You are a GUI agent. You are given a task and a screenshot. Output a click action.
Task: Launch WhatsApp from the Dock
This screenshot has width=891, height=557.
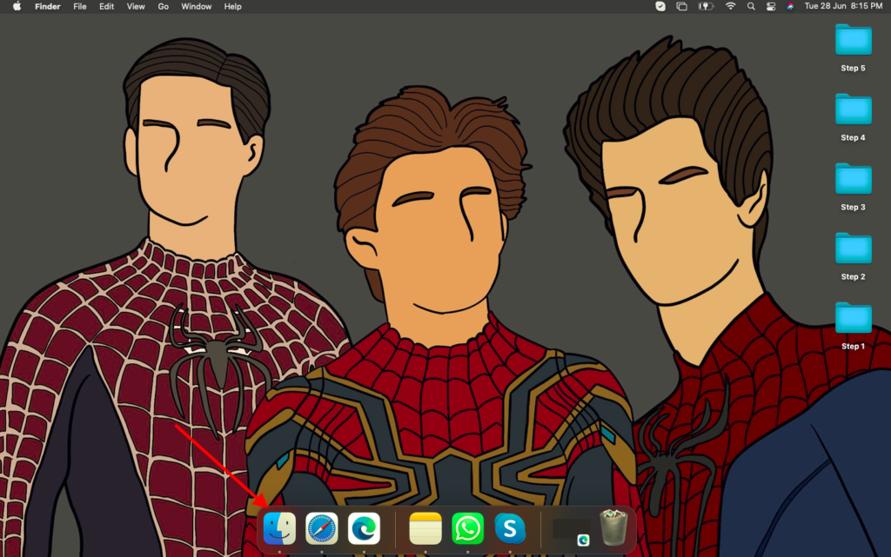coord(468,528)
